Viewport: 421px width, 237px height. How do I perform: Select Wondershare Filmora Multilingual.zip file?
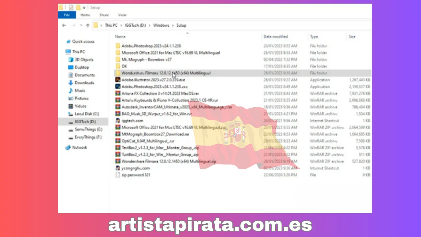point(169,161)
